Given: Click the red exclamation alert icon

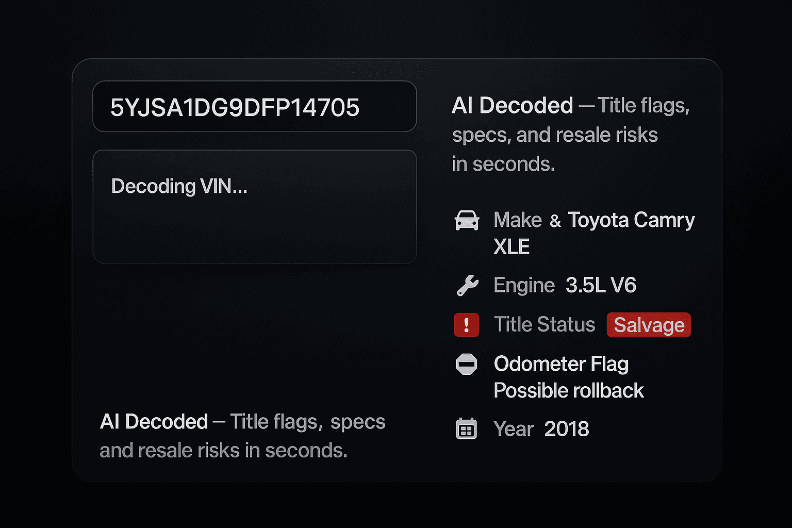Looking at the screenshot, I should pos(467,325).
